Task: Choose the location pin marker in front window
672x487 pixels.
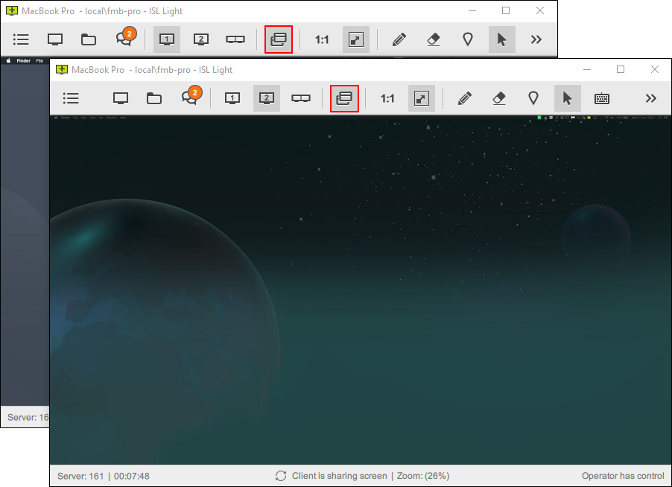Action: coord(533,98)
